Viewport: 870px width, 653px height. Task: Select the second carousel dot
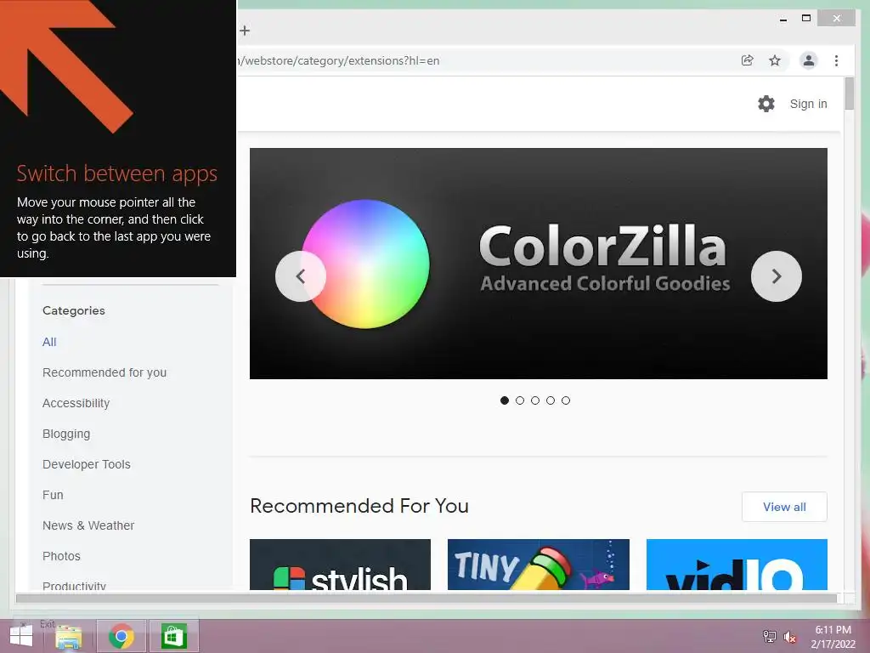click(520, 400)
